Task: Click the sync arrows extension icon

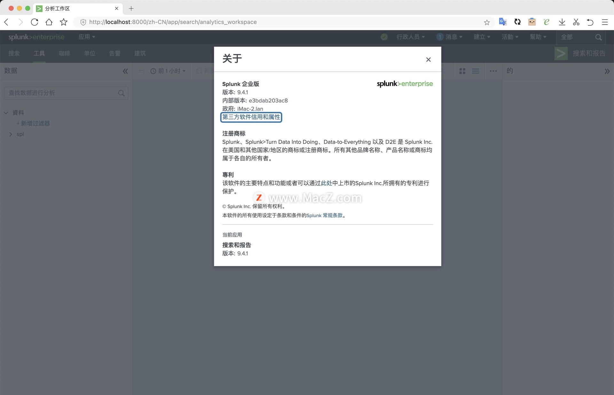Action: (517, 22)
